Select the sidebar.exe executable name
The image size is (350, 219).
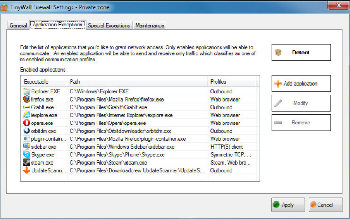coord(44,147)
